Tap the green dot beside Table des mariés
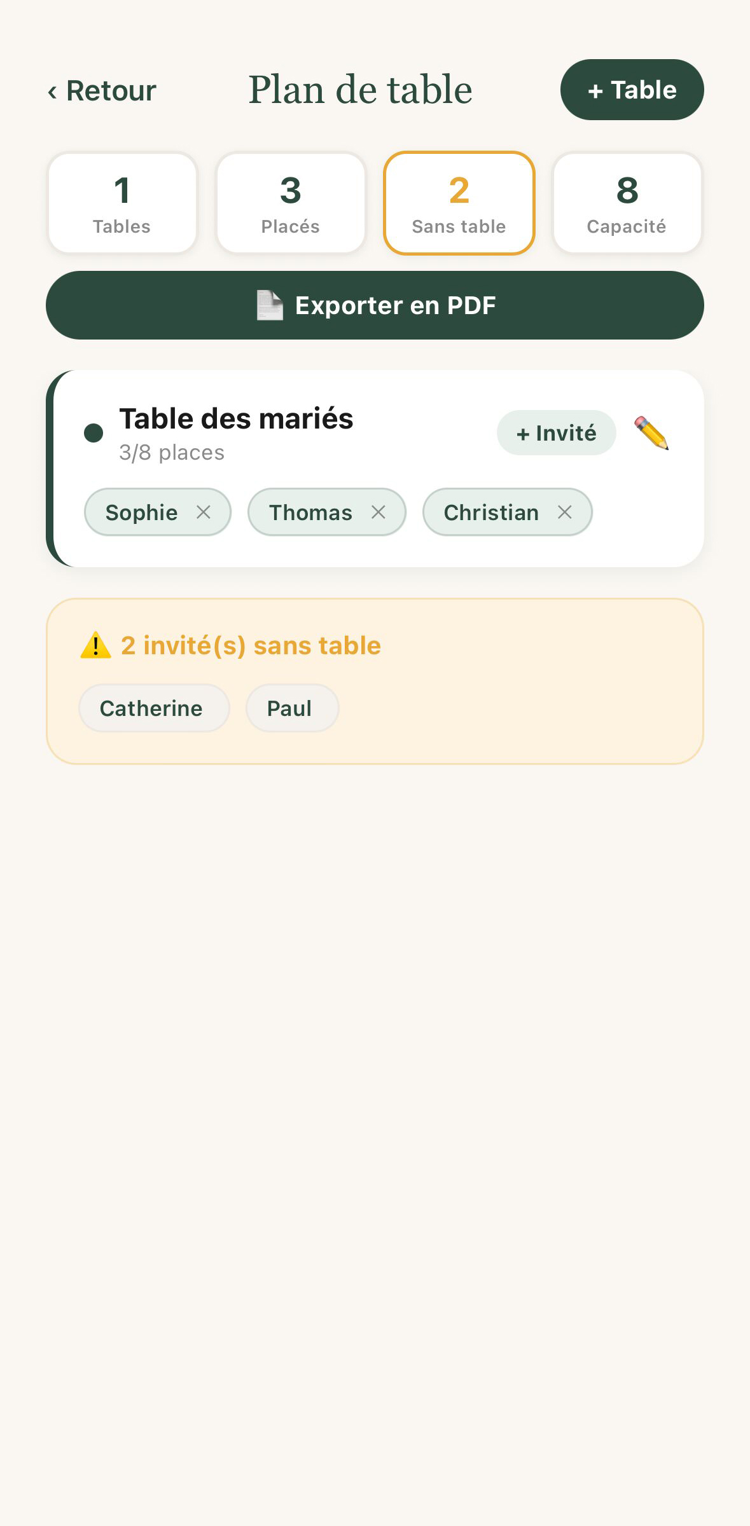750x1526 pixels. [94, 433]
